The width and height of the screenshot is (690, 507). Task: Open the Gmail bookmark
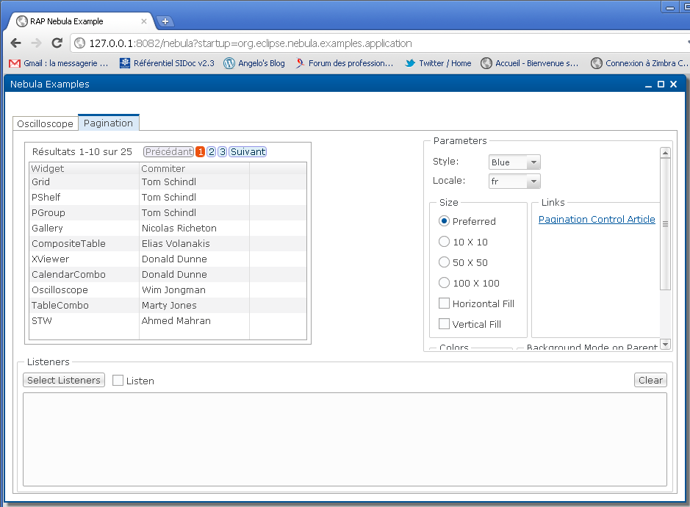[59, 63]
